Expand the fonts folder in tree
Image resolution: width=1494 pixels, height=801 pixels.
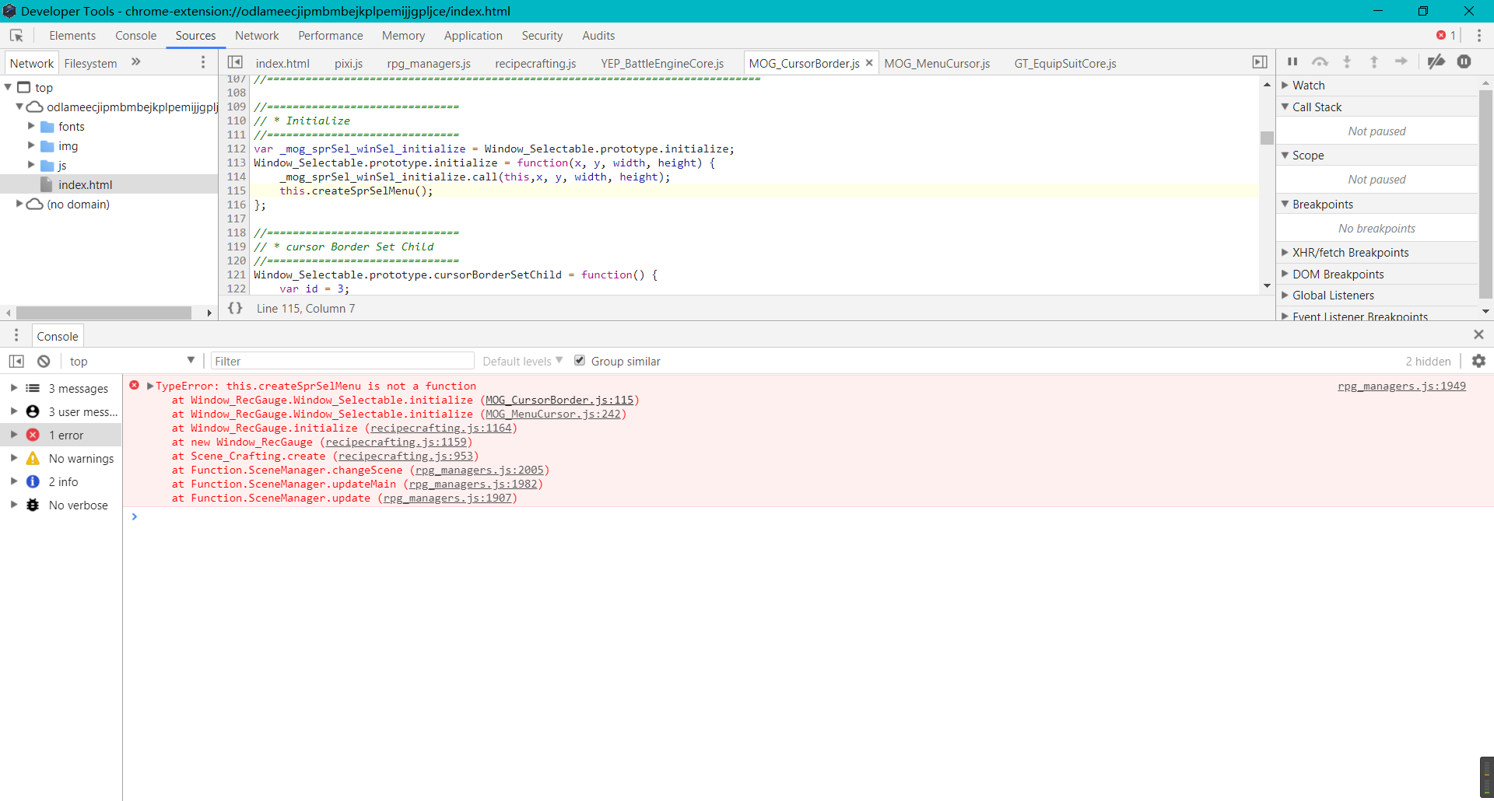pyautogui.click(x=32, y=126)
